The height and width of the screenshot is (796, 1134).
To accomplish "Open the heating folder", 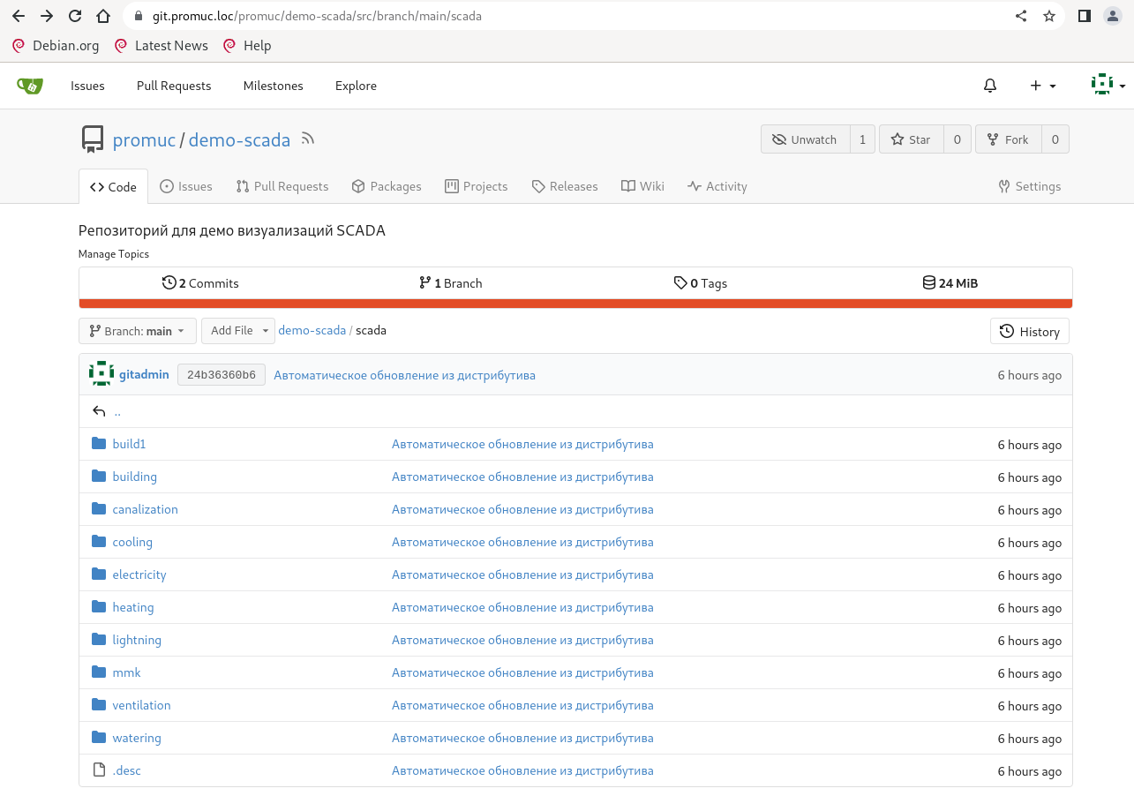I will point(133,607).
